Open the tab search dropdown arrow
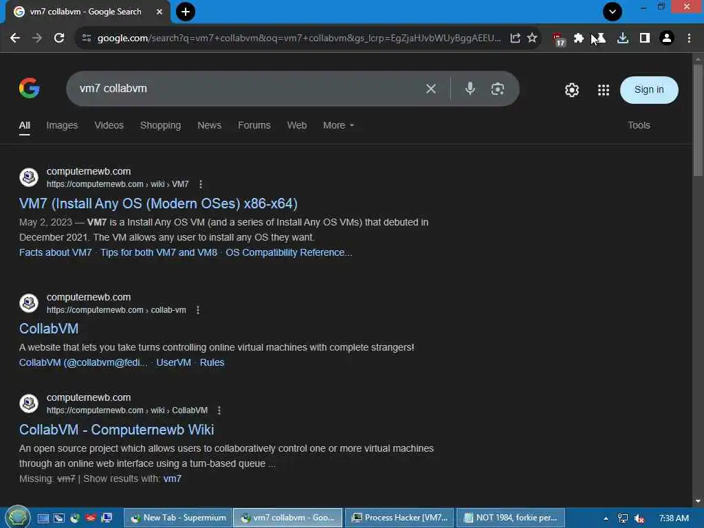 tap(613, 12)
